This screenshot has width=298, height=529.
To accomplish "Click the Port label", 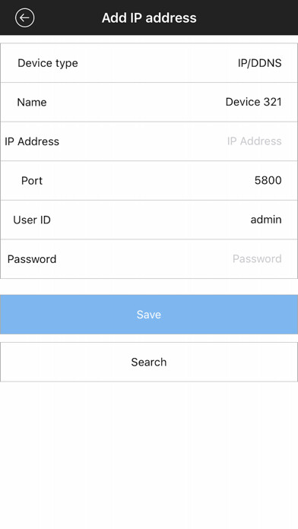I will point(32,180).
